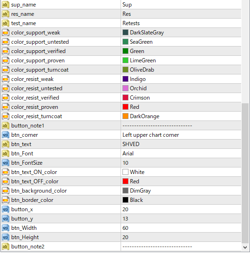The image size is (250, 254).
Task: Select the LimeGreen color swatch
Action: pyautogui.click(x=125, y=60)
